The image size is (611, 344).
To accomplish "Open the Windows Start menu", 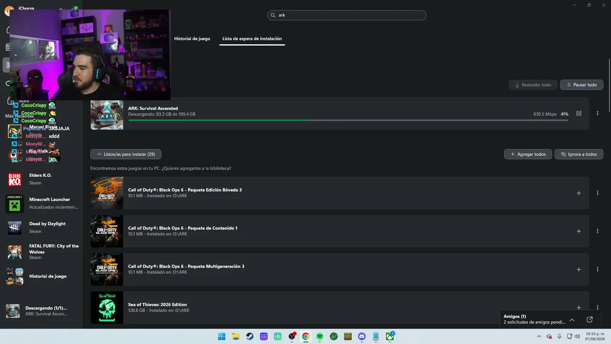I will [x=221, y=336].
